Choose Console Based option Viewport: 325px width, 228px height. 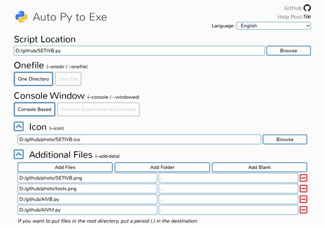pos(35,109)
